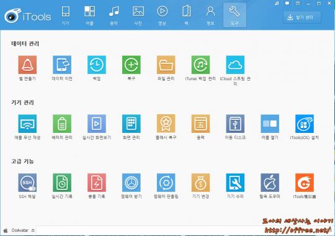Click the title-bar box icon beside minimize
Screen dimensions: 335x236
[x=298, y=3]
